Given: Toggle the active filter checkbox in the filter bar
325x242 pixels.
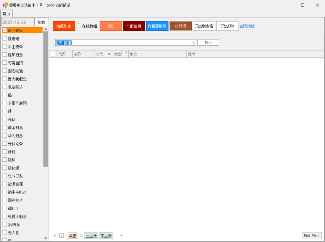Looking at the screenshot, I should [62, 236].
